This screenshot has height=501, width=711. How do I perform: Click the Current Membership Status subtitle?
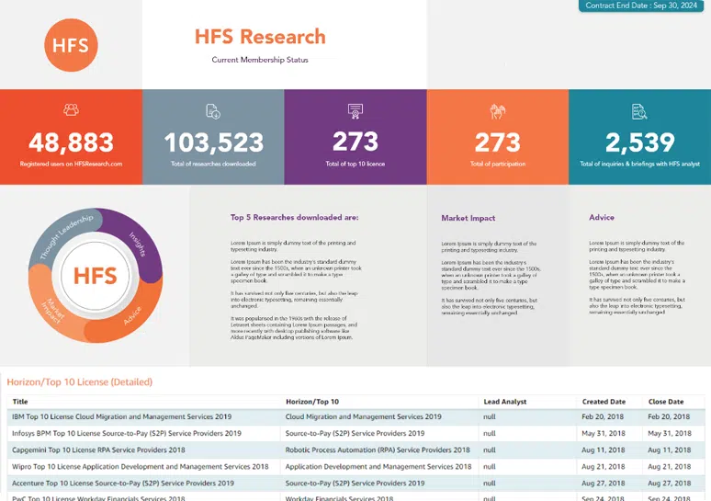260,60
